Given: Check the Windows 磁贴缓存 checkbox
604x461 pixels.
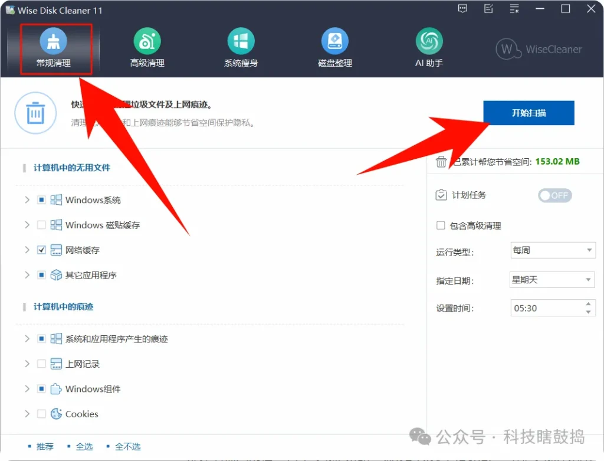Looking at the screenshot, I should click(41, 225).
